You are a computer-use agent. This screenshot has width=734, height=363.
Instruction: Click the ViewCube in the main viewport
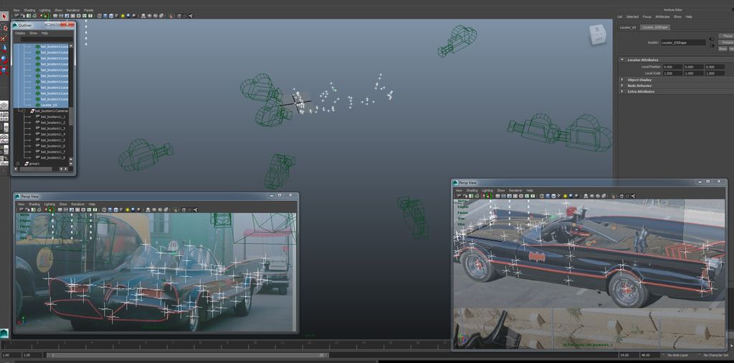pyautogui.click(x=597, y=34)
